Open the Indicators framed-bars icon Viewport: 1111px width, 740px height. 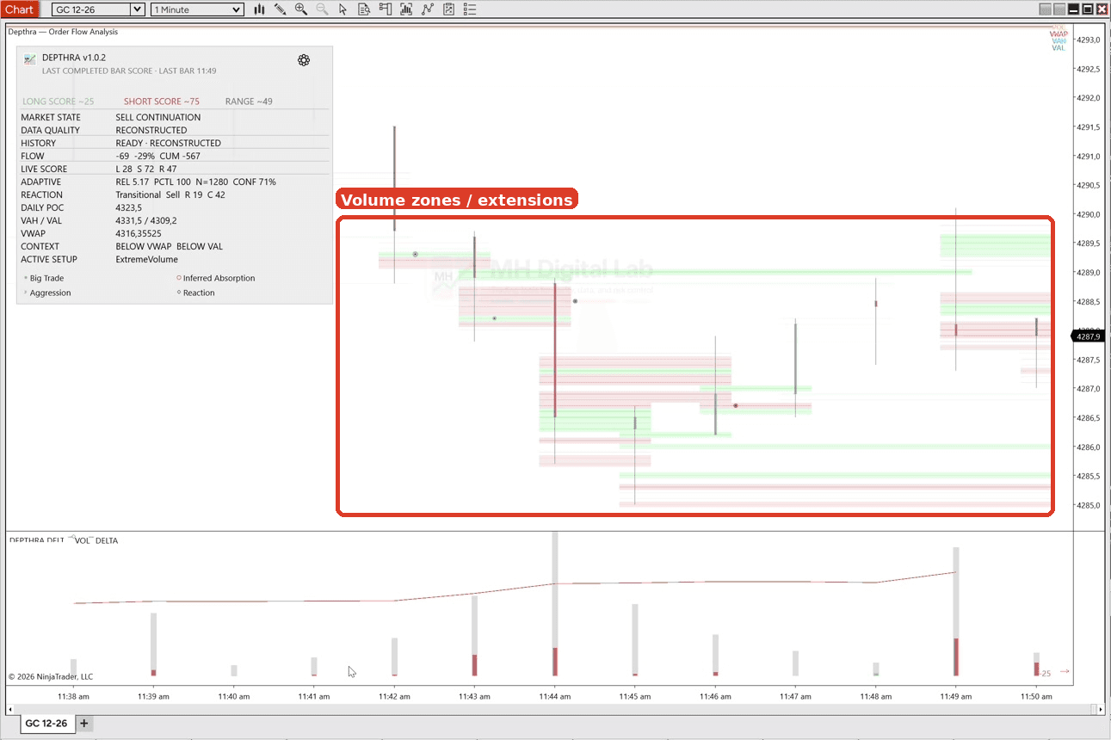coord(406,9)
